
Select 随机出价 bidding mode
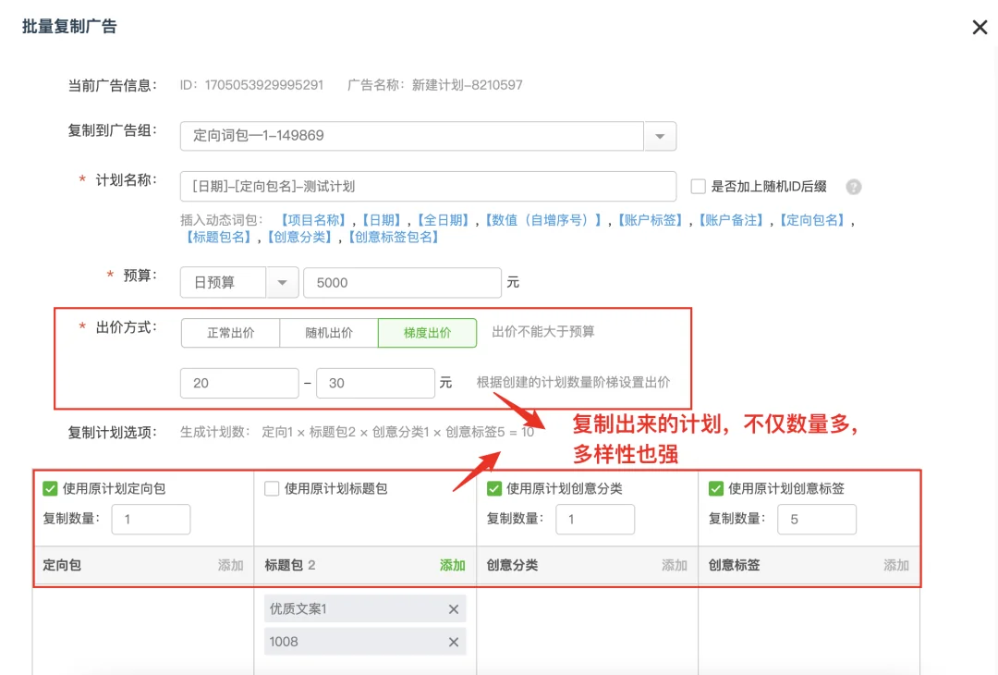329,333
